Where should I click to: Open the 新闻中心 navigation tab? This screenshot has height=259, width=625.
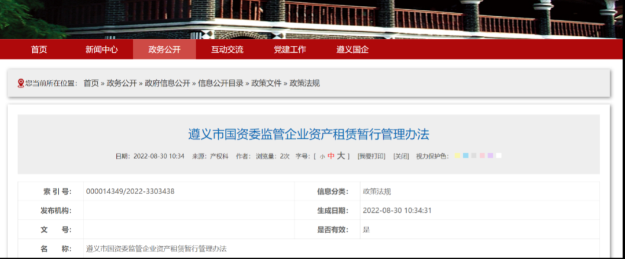pos(101,50)
